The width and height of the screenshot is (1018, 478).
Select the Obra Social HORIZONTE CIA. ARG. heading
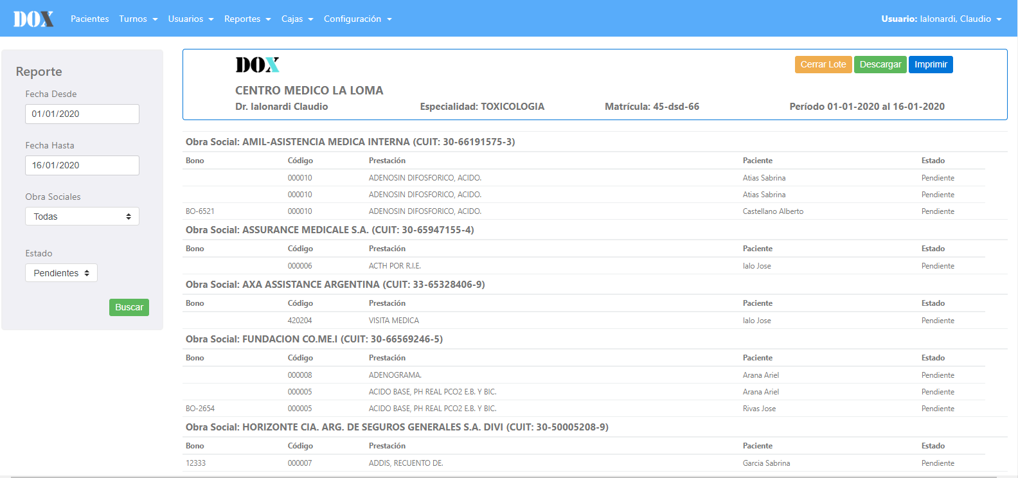click(397, 427)
